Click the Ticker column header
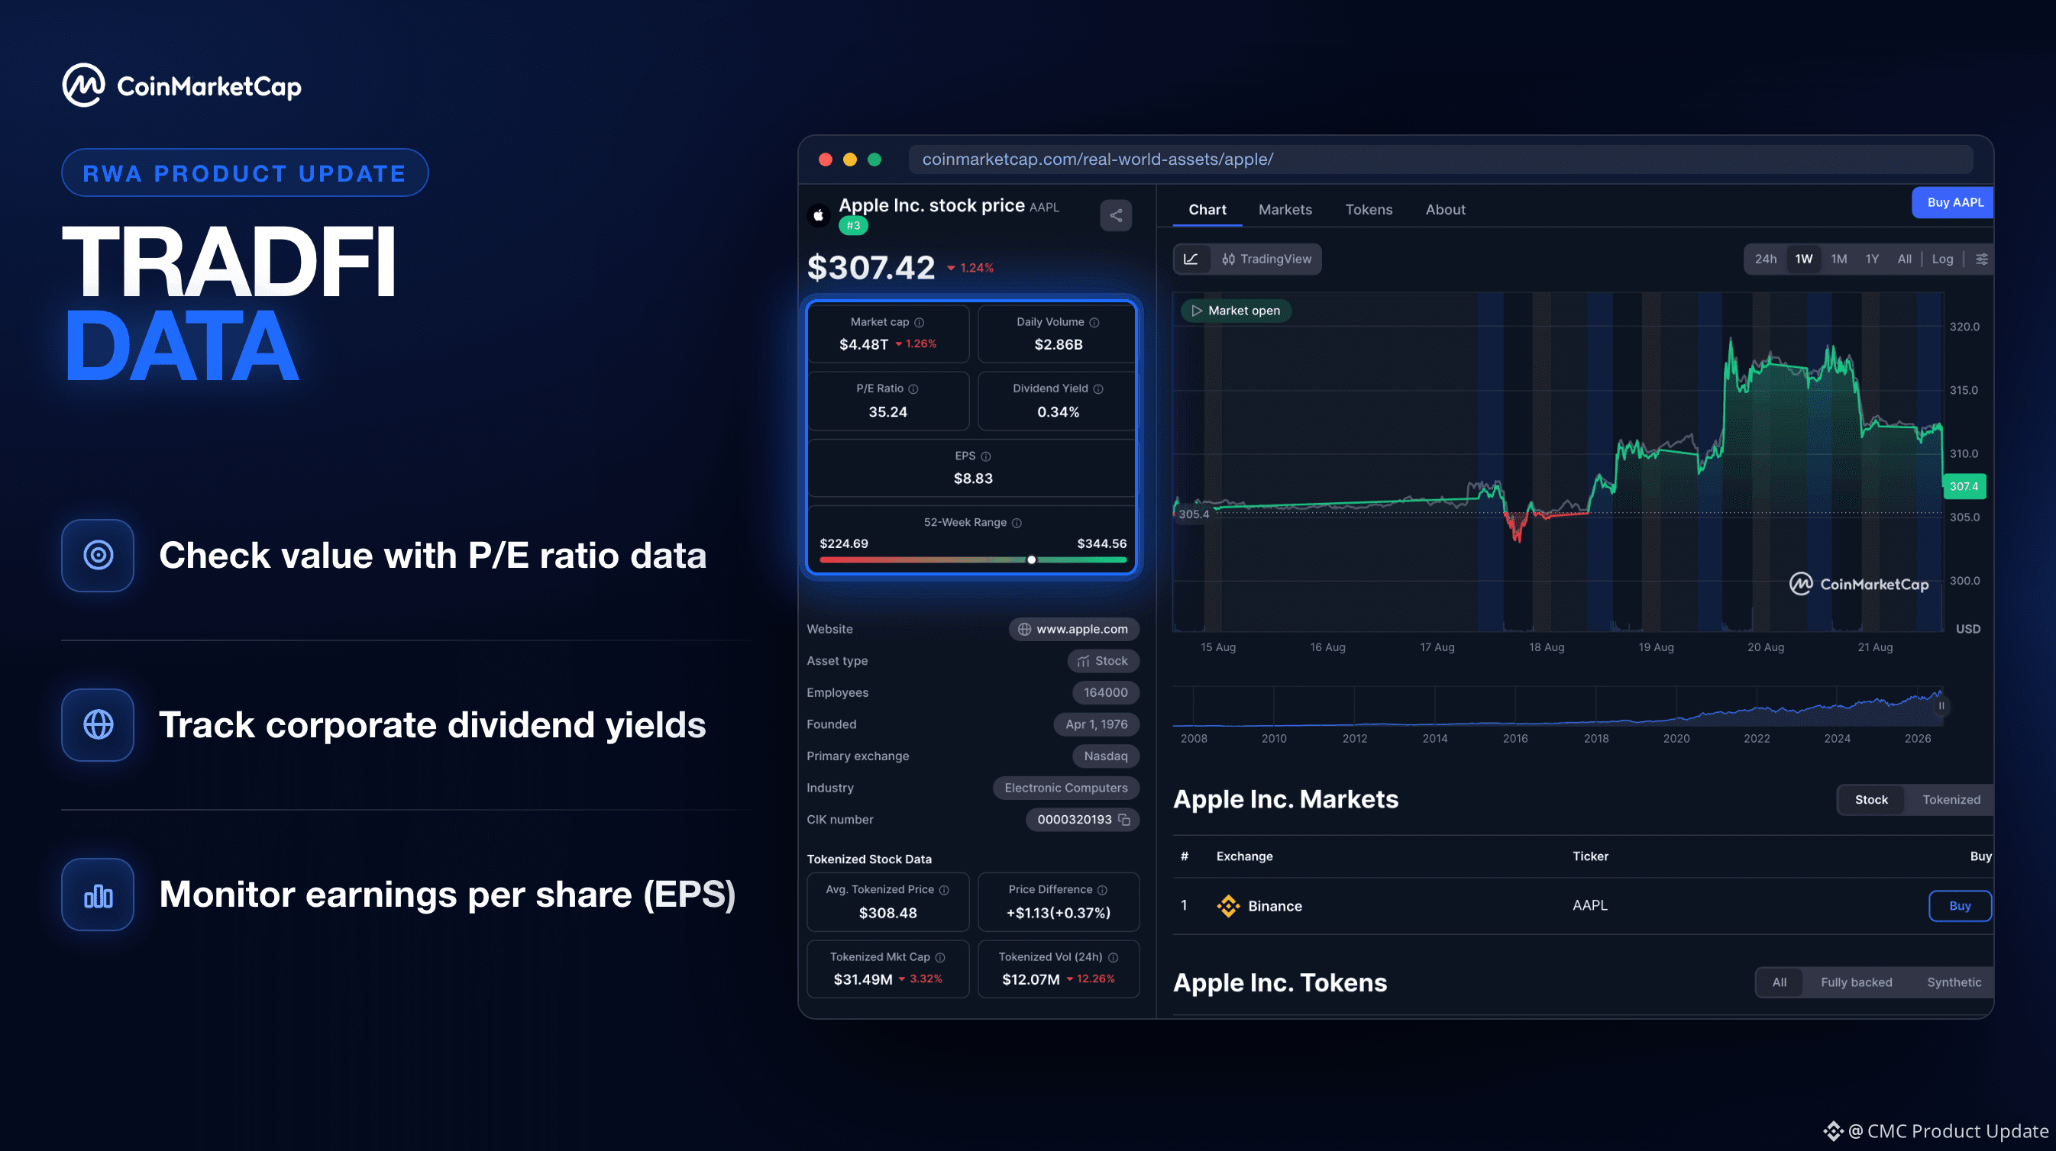 1590,856
